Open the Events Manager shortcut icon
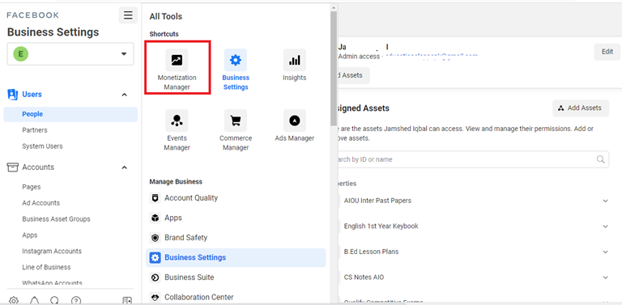The width and height of the screenshot is (622, 305). coord(177,121)
